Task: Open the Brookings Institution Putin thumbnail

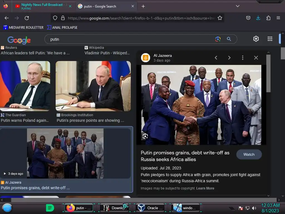Action: [x=93, y=86]
